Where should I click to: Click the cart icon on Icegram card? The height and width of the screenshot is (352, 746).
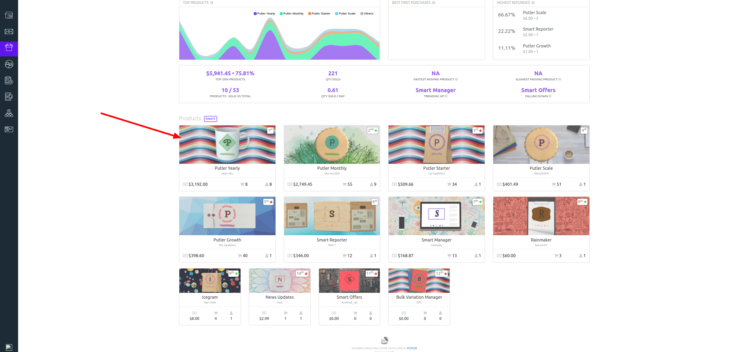click(x=215, y=313)
